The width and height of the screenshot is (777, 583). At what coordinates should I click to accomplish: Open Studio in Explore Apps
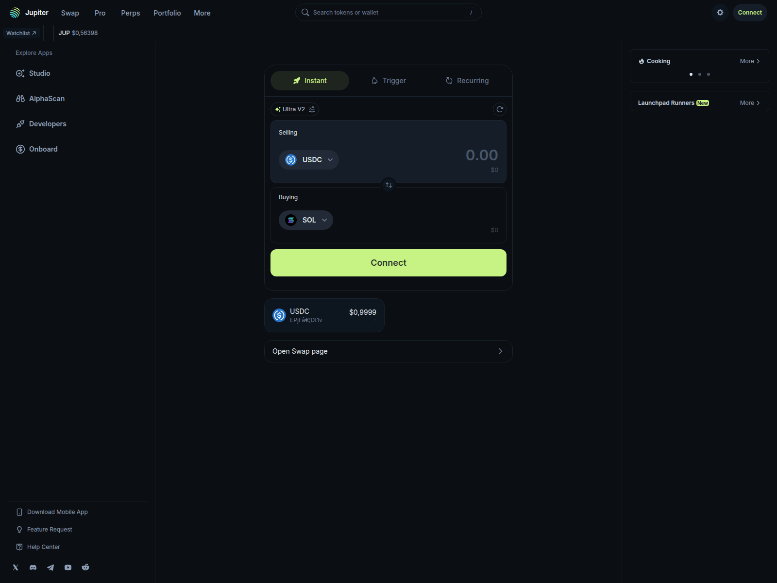pos(33,73)
